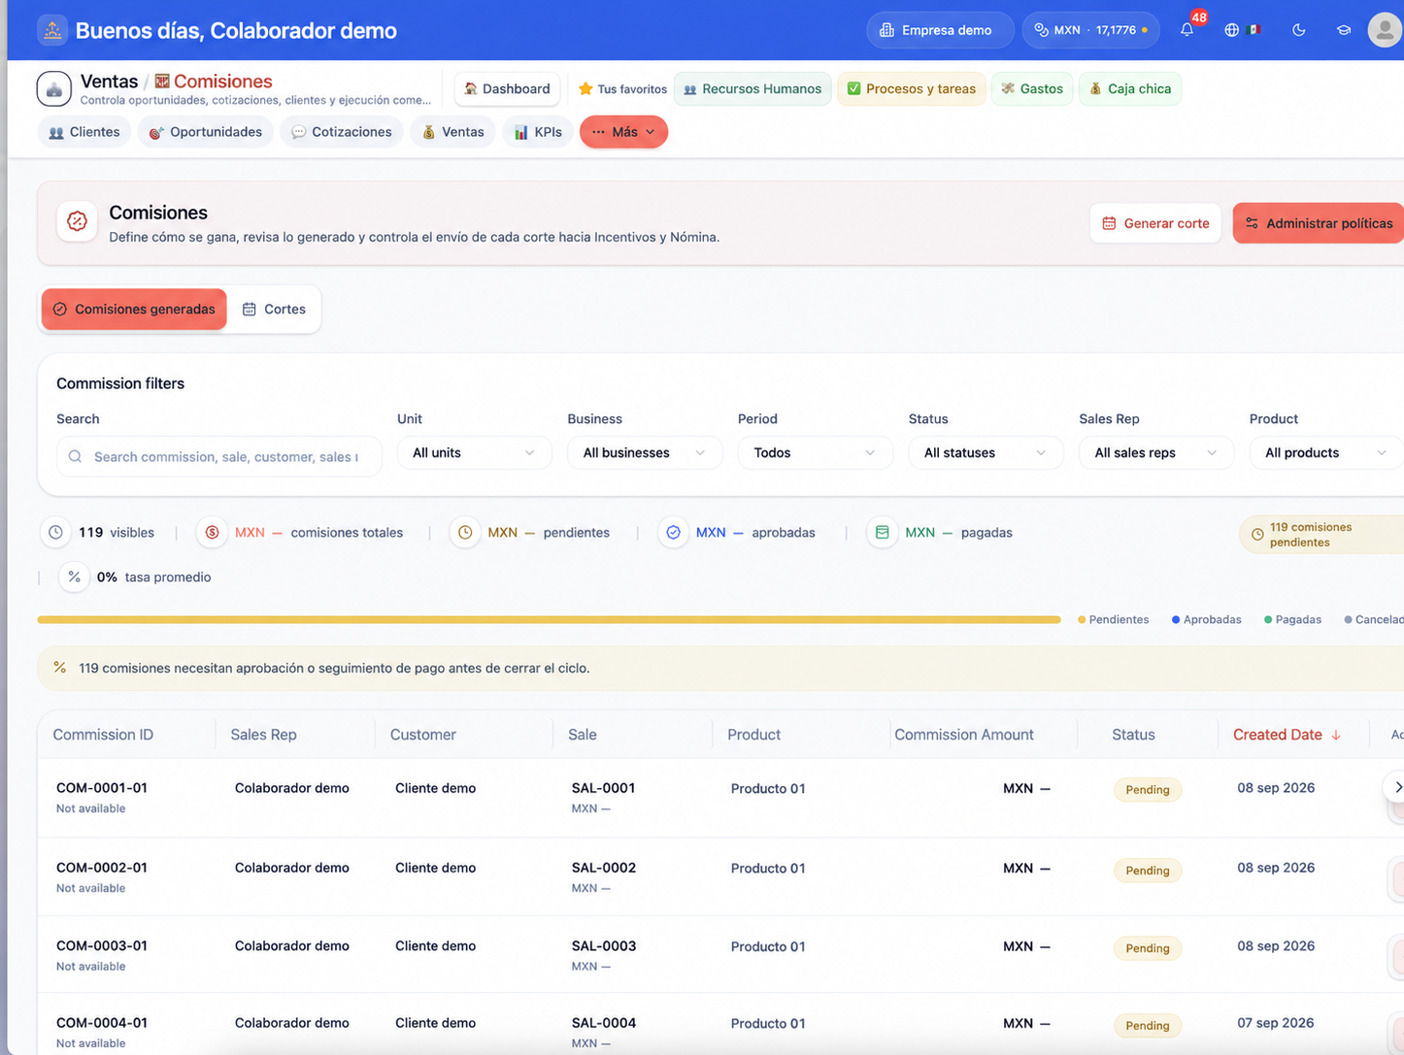Open the Empresa demo company selector

[x=939, y=30]
